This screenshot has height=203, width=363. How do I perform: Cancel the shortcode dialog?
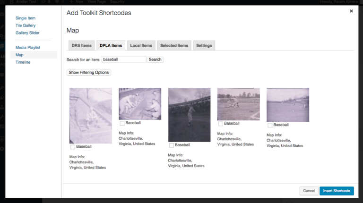click(x=309, y=191)
